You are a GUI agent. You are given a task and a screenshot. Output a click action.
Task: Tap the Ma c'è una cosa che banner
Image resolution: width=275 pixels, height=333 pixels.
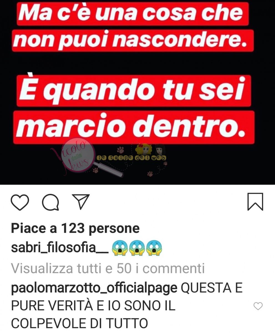pyautogui.click(x=133, y=13)
